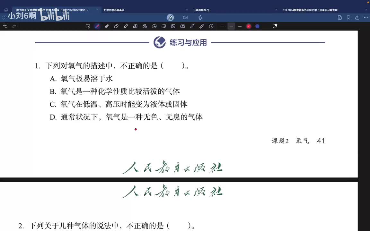The height and width of the screenshot is (231, 370).
Task: Select the text box tool
Action: click(x=183, y=26)
